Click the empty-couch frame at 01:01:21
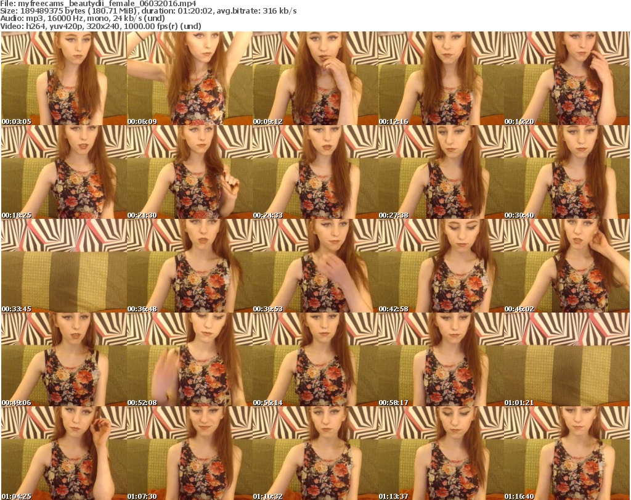The height and width of the screenshot is (500, 631). click(x=567, y=359)
